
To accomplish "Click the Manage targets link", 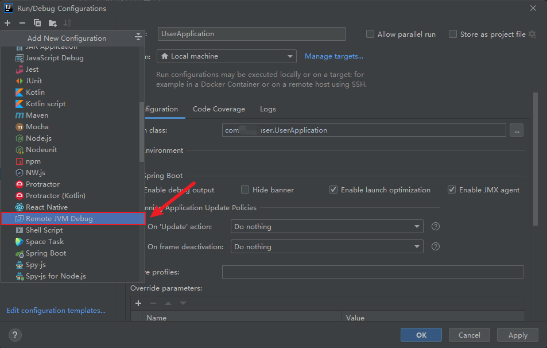I will click(333, 56).
